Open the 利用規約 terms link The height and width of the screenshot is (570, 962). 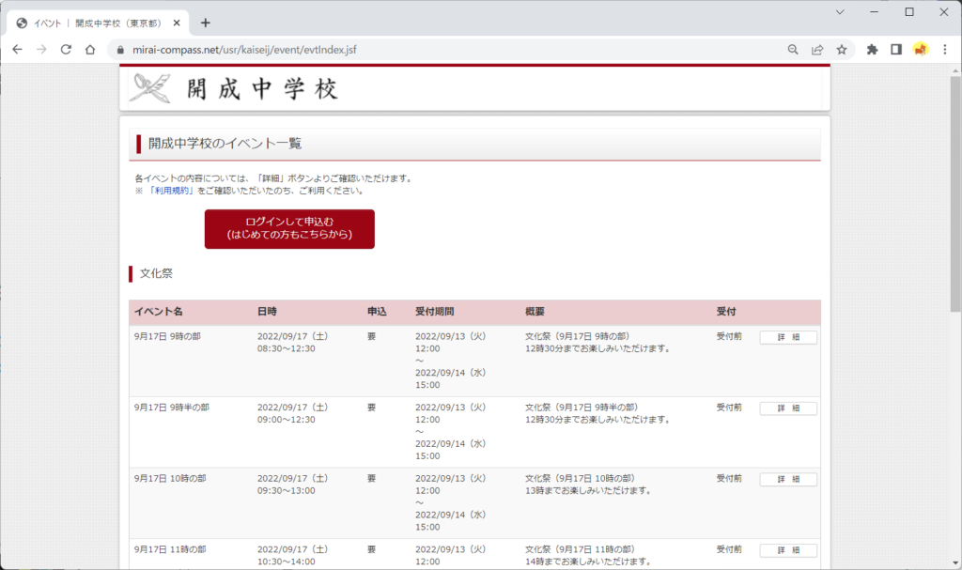(x=171, y=191)
